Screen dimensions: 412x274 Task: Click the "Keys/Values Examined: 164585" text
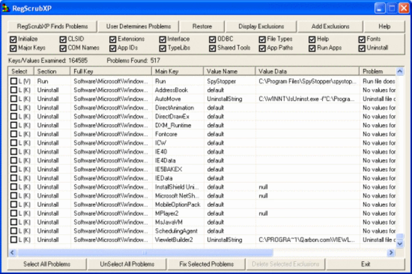pyautogui.click(x=48, y=61)
